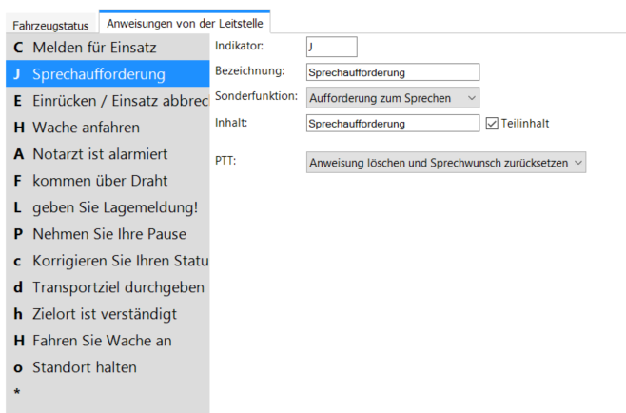Image resolution: width=626 pixels, height=413 pixels.
Task: Select the empty asterisk list entry
Action: pyautogui.click(x=108, y=393)
